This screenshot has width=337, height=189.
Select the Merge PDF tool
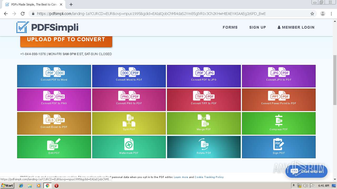[x=204, y=123]
